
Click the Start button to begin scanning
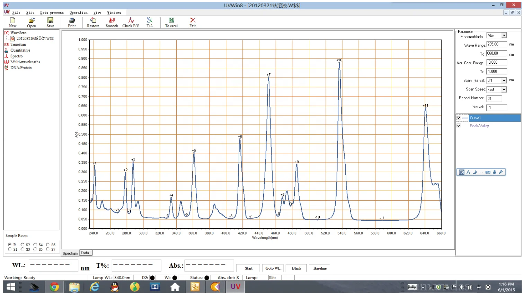(249, 268)
